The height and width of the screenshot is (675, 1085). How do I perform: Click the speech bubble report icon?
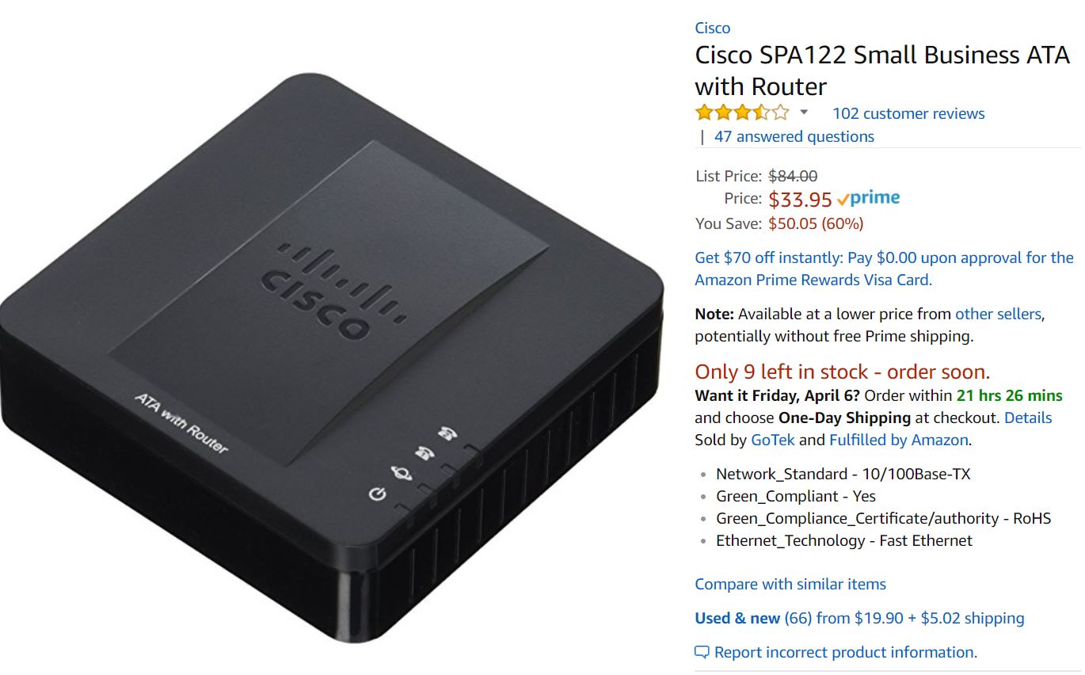[x=702, y=652]
